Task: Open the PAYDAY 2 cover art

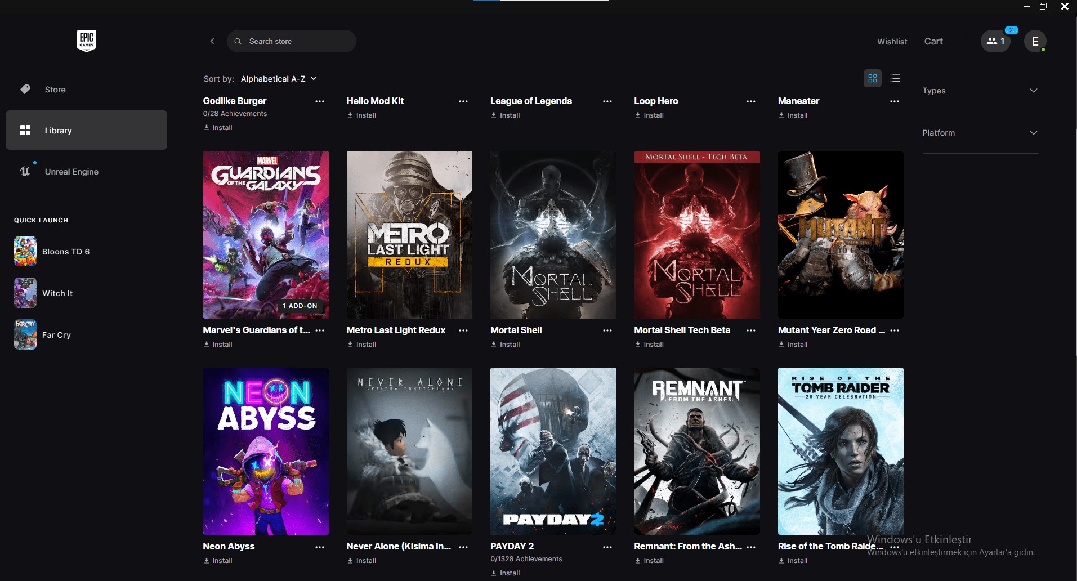Action: pyautogui.click(x=553, y=451)
